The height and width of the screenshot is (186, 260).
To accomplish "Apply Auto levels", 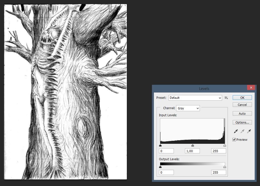I will point(242,113).
